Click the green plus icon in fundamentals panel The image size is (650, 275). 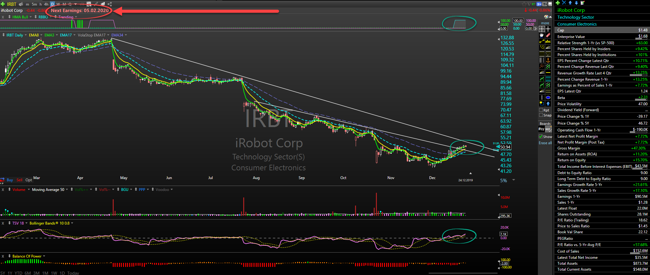pos(558,3)
